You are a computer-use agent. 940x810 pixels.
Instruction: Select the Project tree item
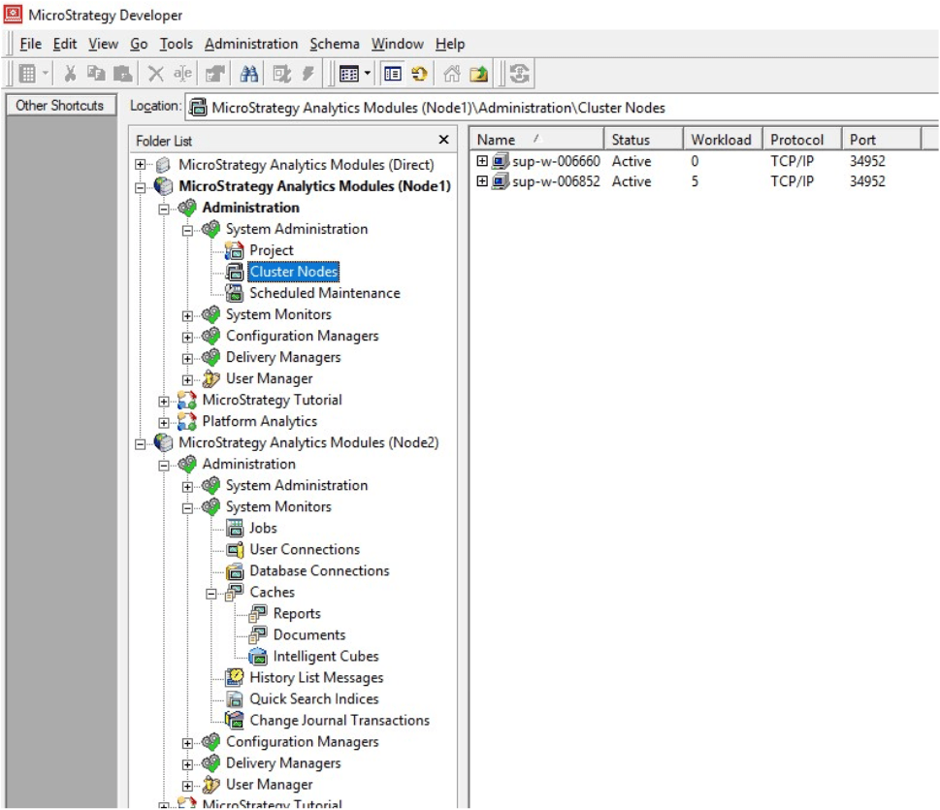pyautogui.click(x=272, y=250)
